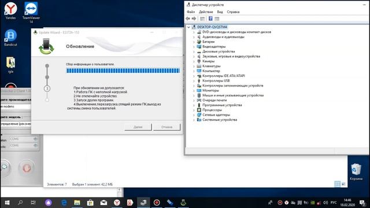The image size is (370, 208).
Task: Collapse the DESKTOP root node
Action: coord(188,27)
